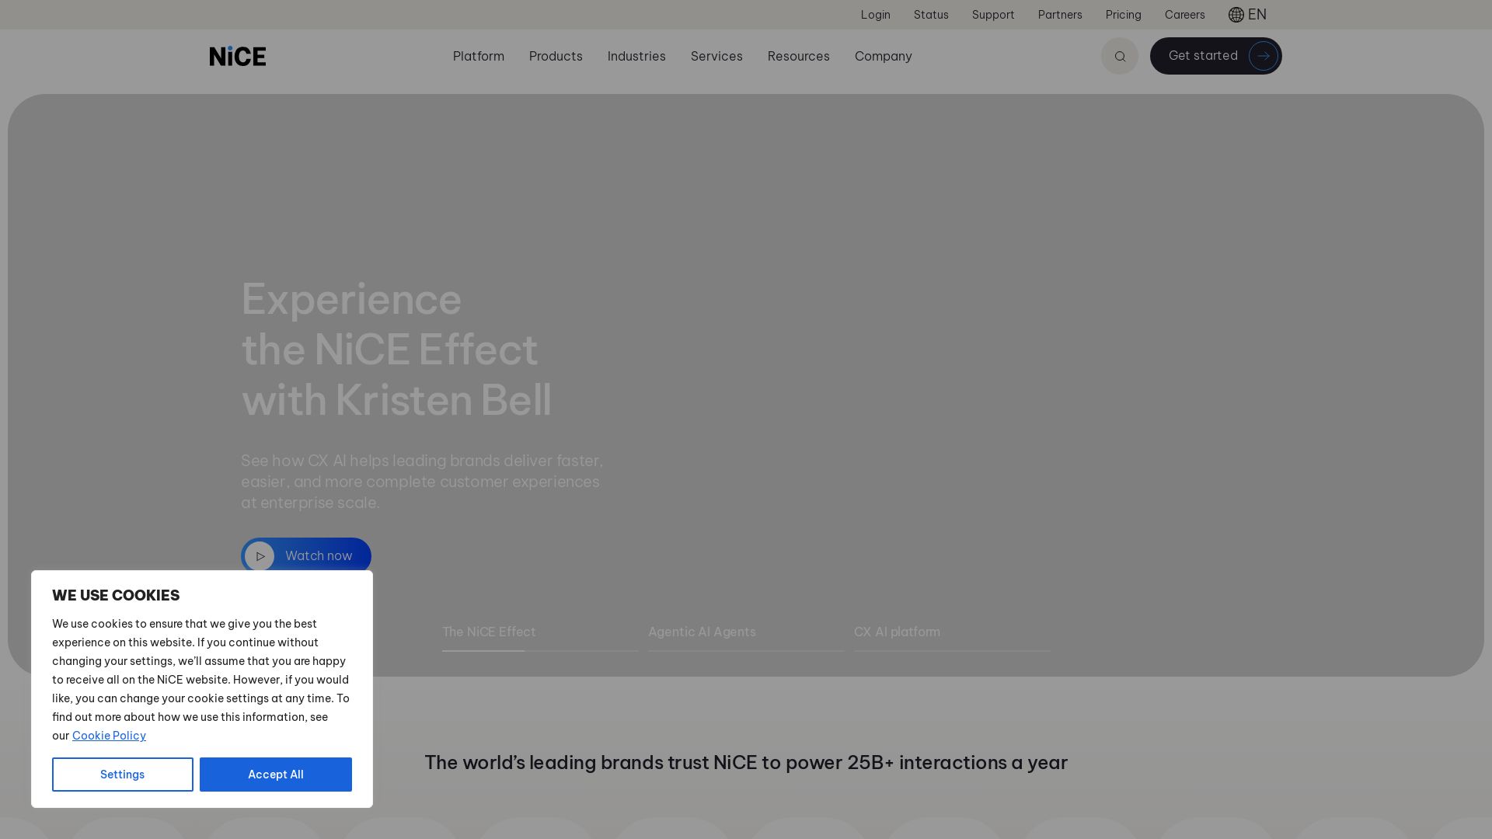Open the Cookie Policy link
The width and height of the screenshot is (1492, 839).
(109, 736)
